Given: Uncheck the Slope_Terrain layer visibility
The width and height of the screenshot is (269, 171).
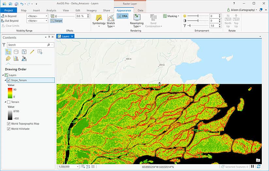Looking at the screenshot, I should [x=8, y=80].
